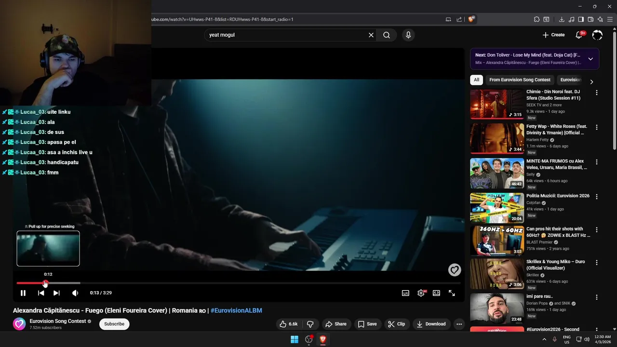Skip to the previous video

pyautogui.click(x=41, y=293)
